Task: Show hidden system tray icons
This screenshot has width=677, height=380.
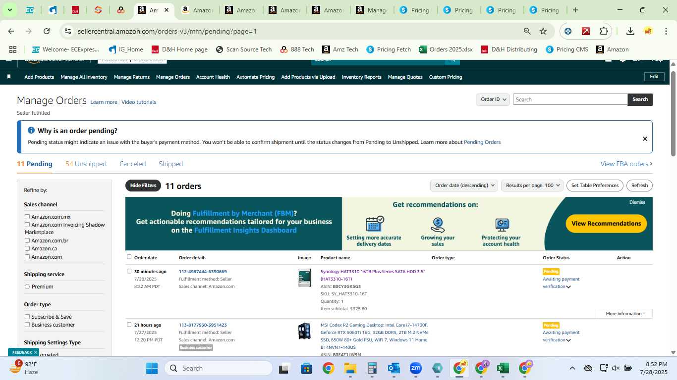Action: 572,368
